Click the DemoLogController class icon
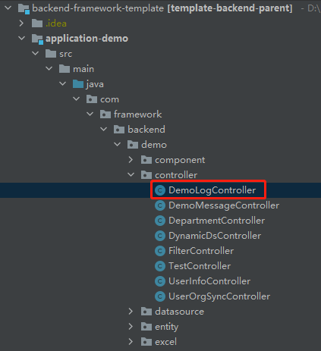This screenshot has height=351, width=321. 160,190
